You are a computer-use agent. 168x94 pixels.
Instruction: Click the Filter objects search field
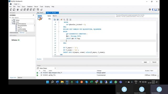pyautogui.click(x=22, y=17)
